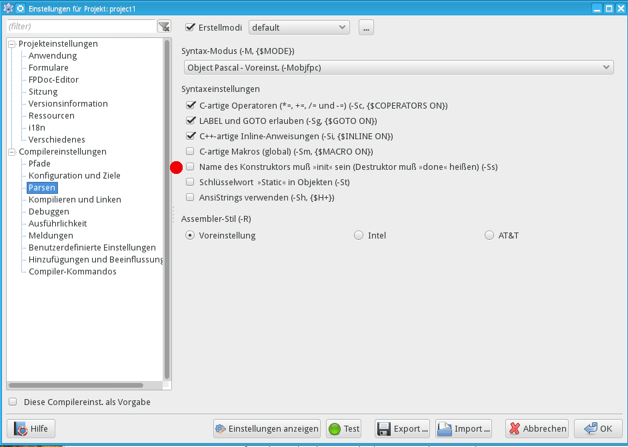Click the OK arrow icon
The width and height of the screenshot is (628, 447).
589,429
